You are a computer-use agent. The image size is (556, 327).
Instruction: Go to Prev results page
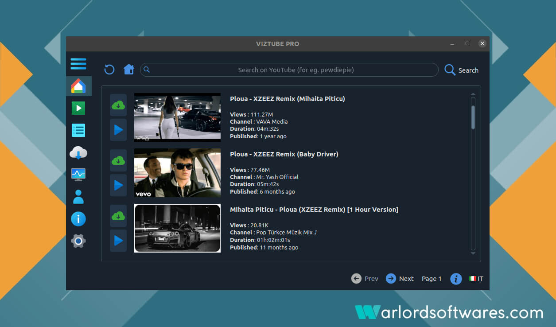(365, 278)
